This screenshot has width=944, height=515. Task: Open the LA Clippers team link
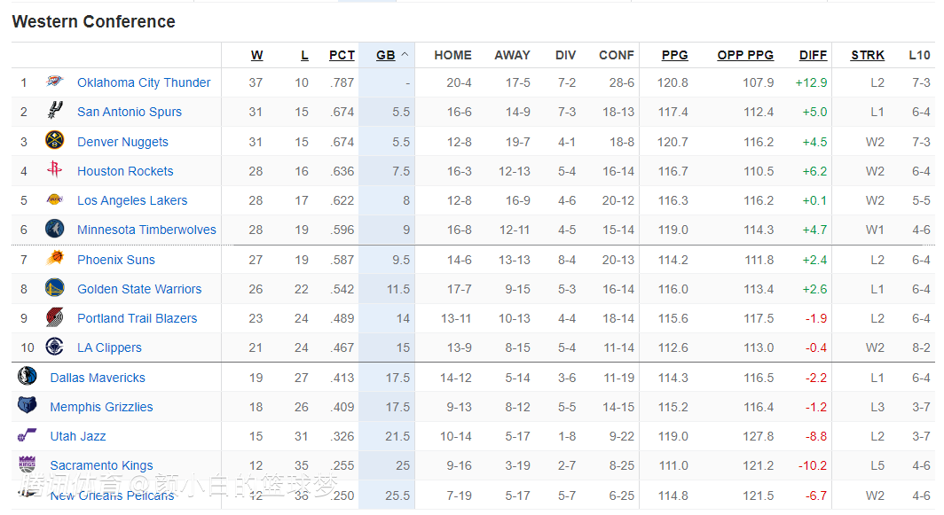[109, 347]
